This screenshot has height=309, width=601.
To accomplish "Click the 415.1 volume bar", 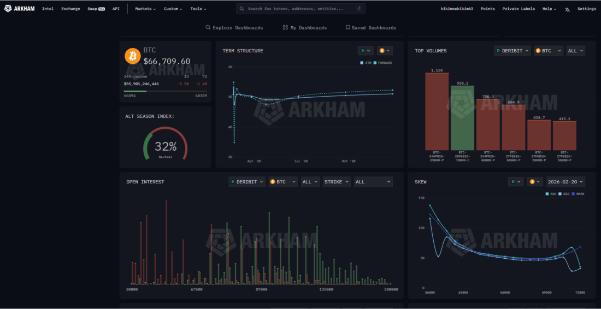I will pos(564,136).
